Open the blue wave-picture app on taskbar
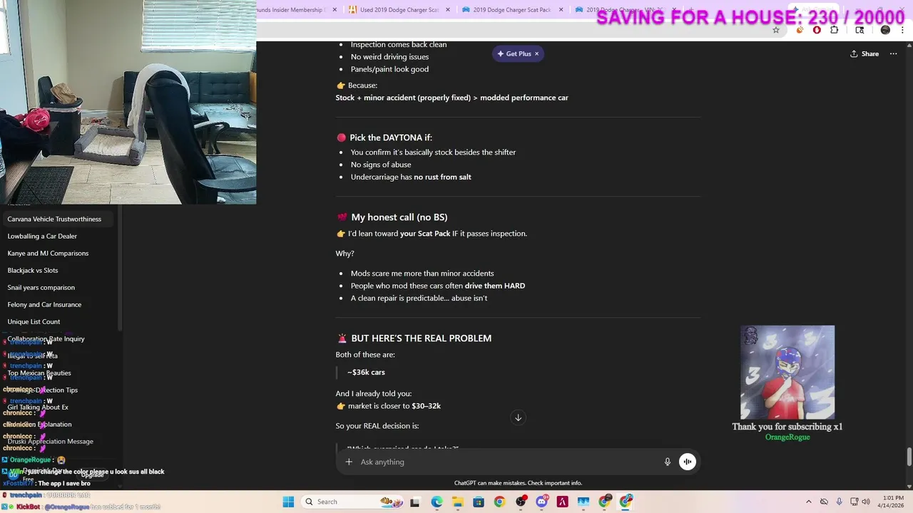 click(x=583, y=502)
